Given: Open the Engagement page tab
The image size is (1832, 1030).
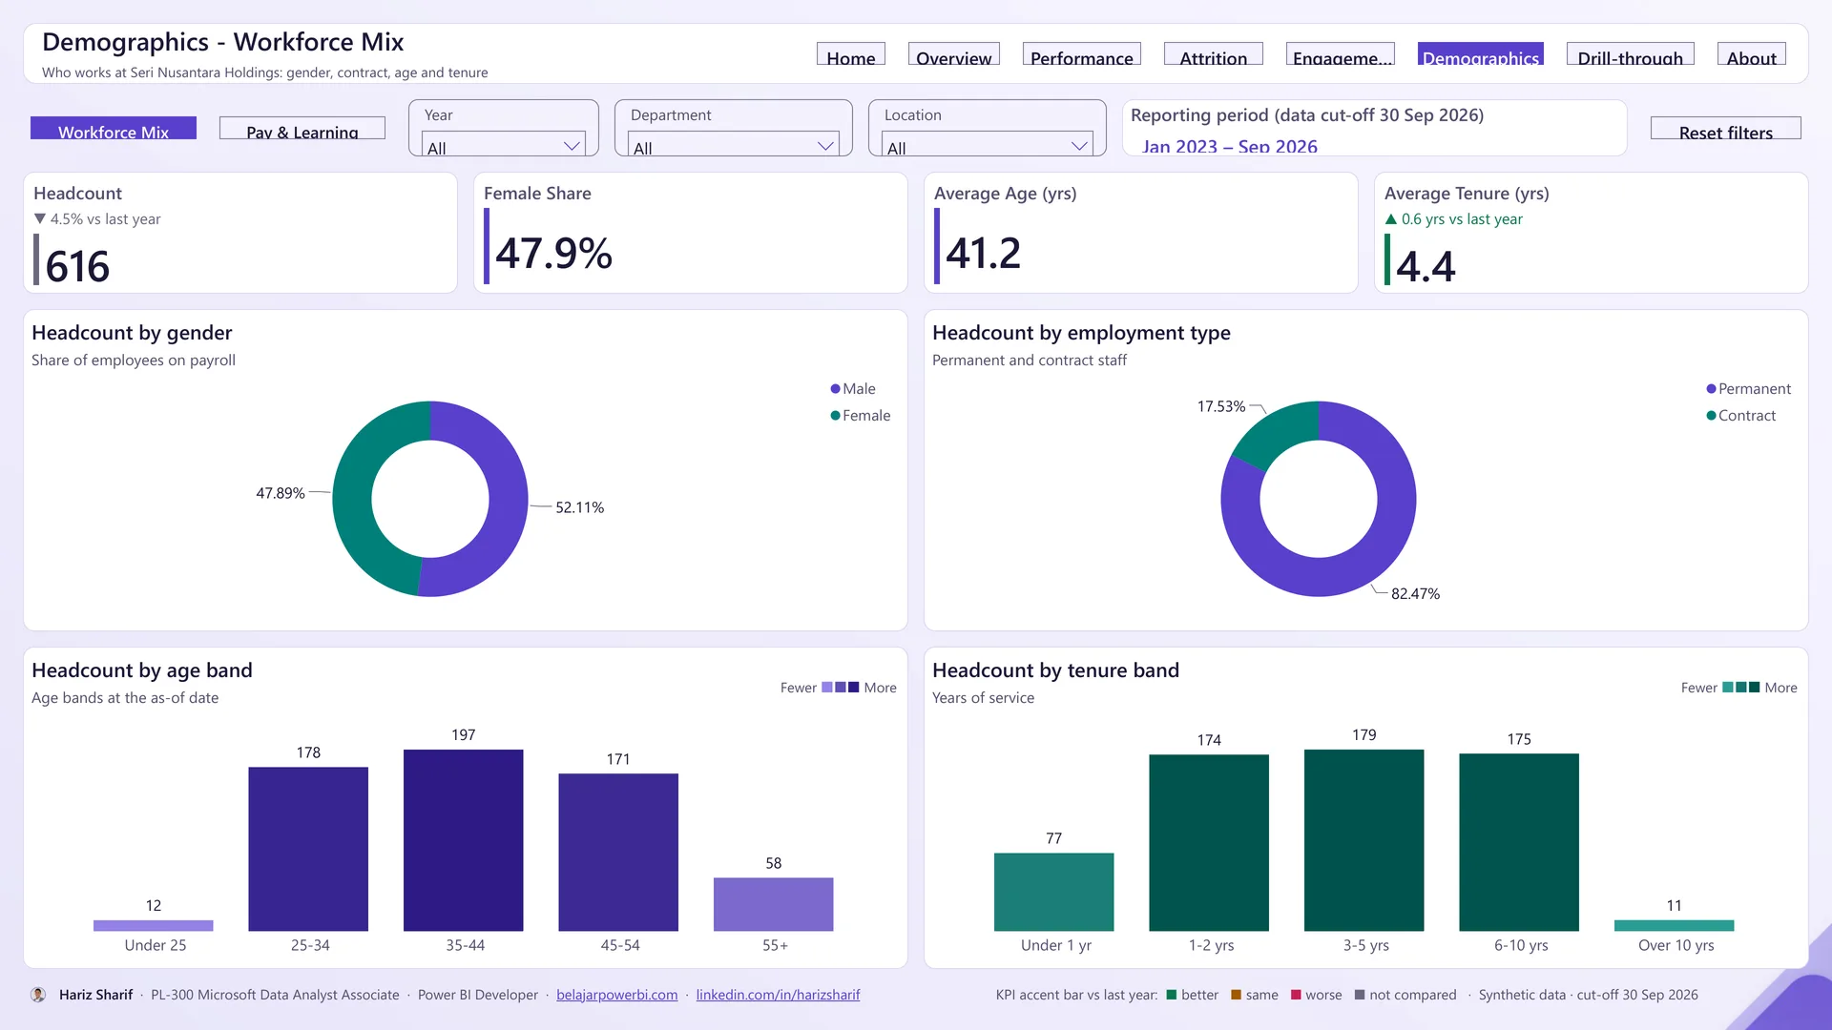Looking at the screenshot, I should pyautogui.click(x=1341, y=54).
